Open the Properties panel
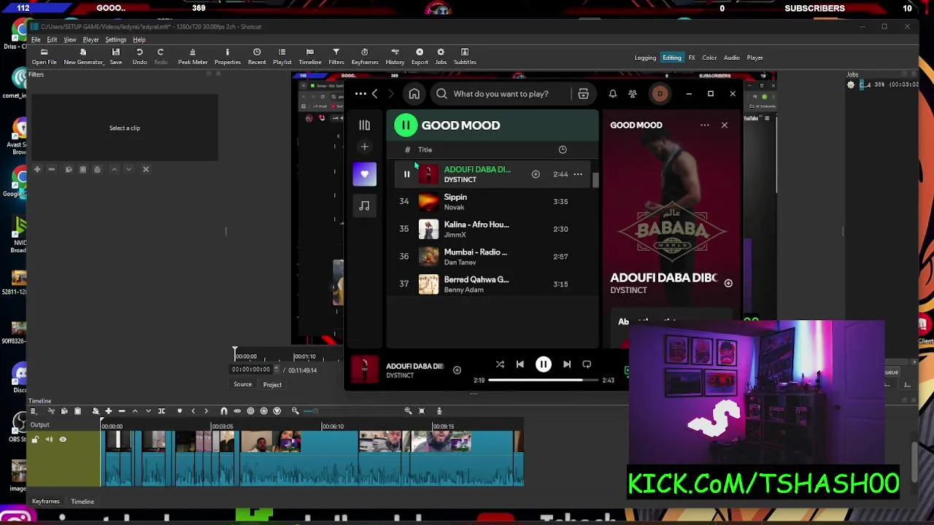This screenshot has width=934, height=525. point(227,56)
